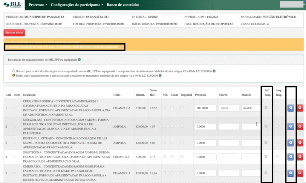Viewport: 306px width, 183px height.
Task: Select 'Tenho outro enquadramento' radio option
Action: [13, 76]
